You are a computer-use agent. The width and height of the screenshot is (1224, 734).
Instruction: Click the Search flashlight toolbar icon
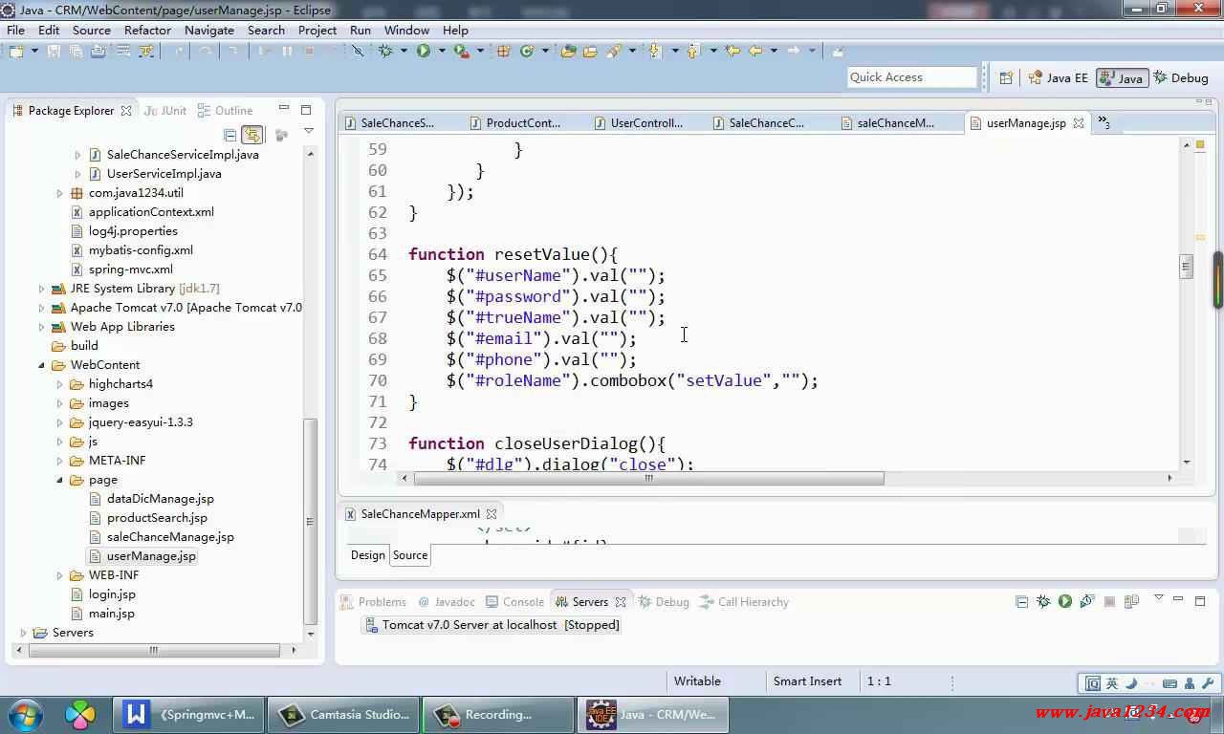[x=613, y=52]
